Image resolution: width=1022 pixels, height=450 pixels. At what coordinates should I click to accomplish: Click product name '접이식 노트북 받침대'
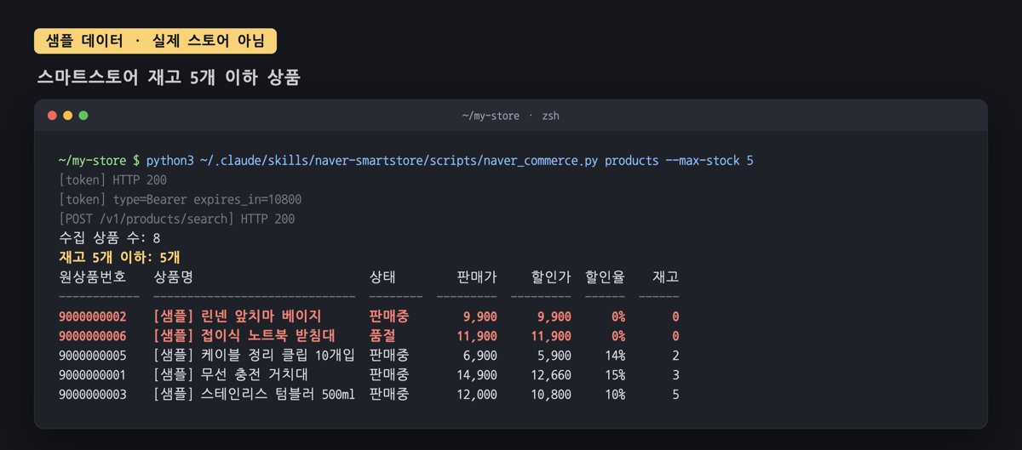[x=267, y=335]
